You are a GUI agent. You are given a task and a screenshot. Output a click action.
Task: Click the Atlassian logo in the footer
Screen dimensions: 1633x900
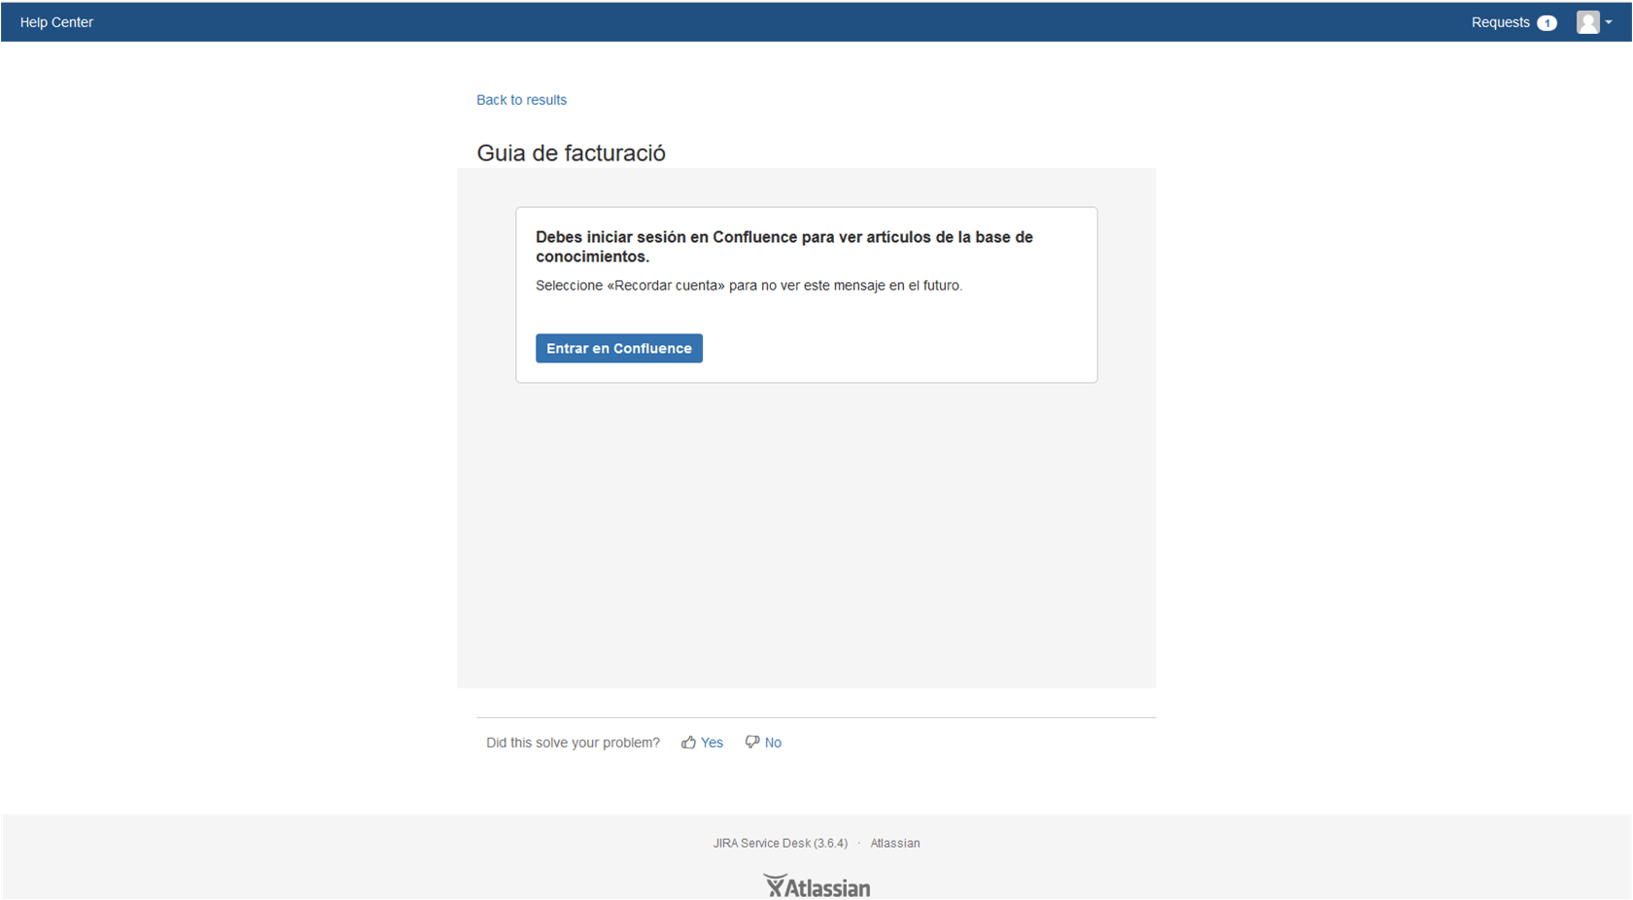coord(816,885)
